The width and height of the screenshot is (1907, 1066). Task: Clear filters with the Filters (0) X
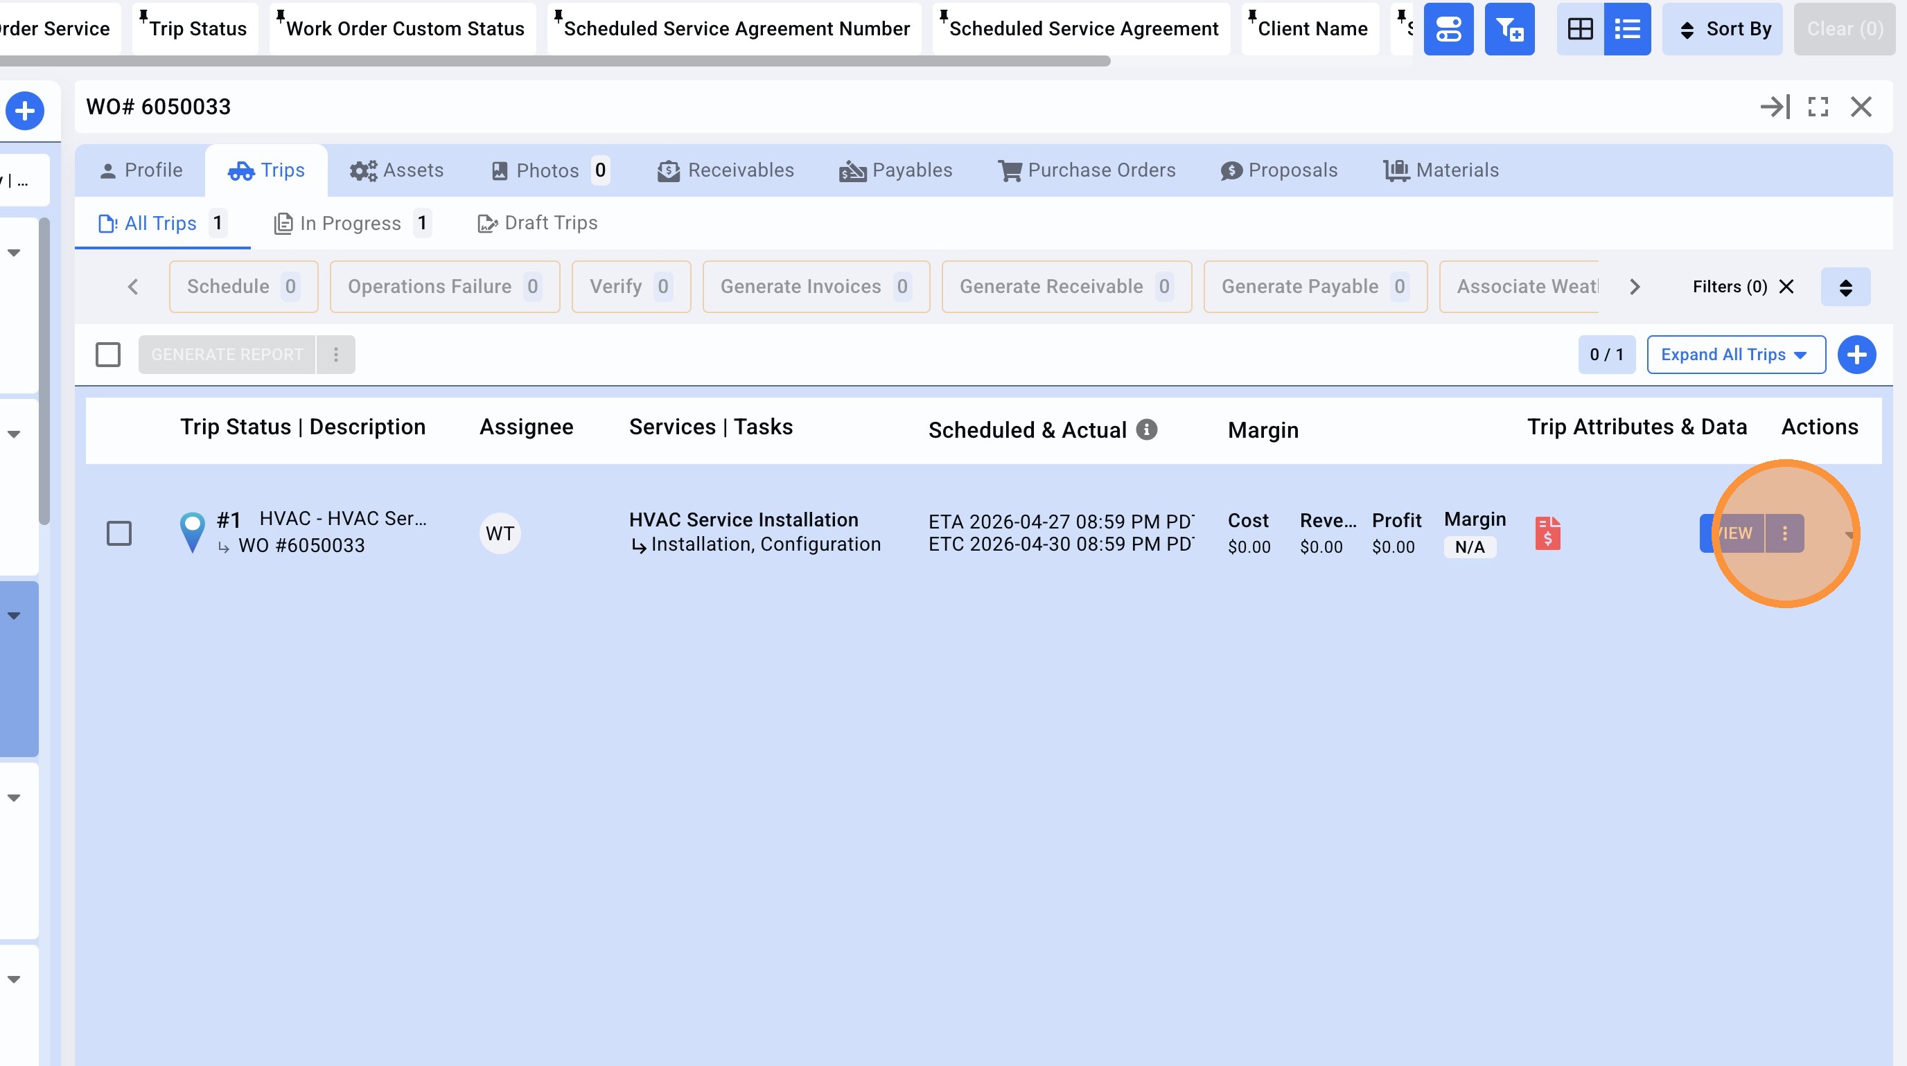point(1786,287)
